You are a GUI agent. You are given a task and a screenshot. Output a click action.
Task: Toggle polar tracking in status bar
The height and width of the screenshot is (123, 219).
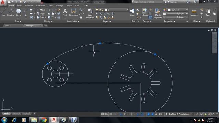pos(125,114)
